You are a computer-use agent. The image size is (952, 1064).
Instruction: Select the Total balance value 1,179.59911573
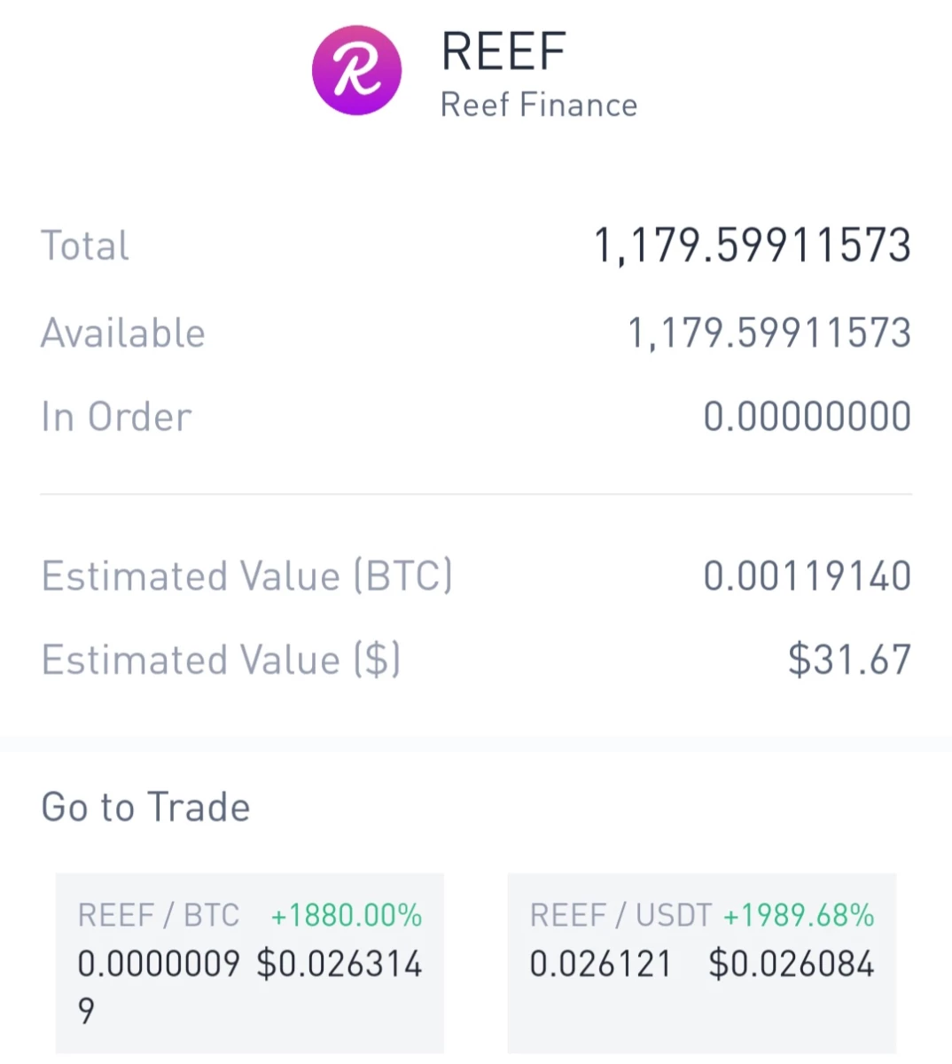click(752, 246)
